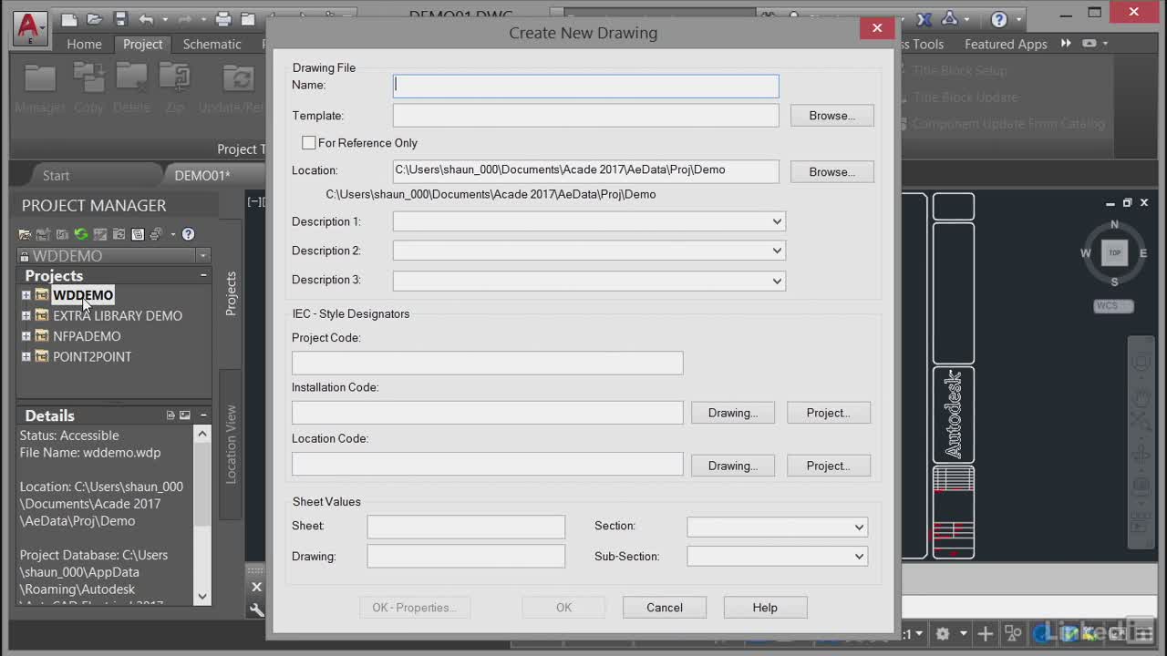Image resolution: width=1167 pixels, height=656 pixels.
Task: Click the blue Help icon in Project Manager
Action: pyautogui.click(x=188, y=234)
